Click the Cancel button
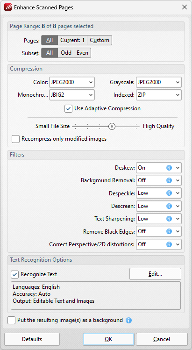The image size is (192, 350). tap(162, 339)
